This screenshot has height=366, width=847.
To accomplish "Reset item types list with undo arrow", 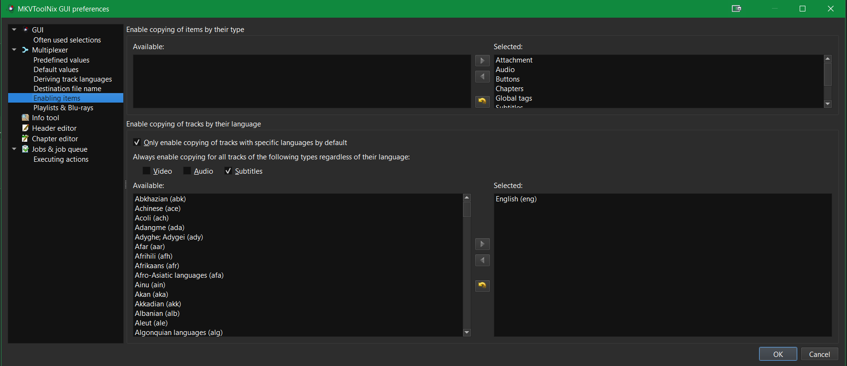I will pos(482,101).
